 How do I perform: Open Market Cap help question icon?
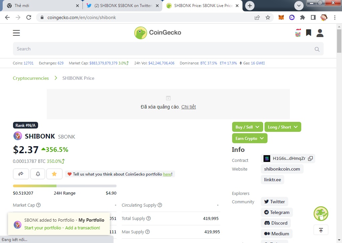pos(38,205)
